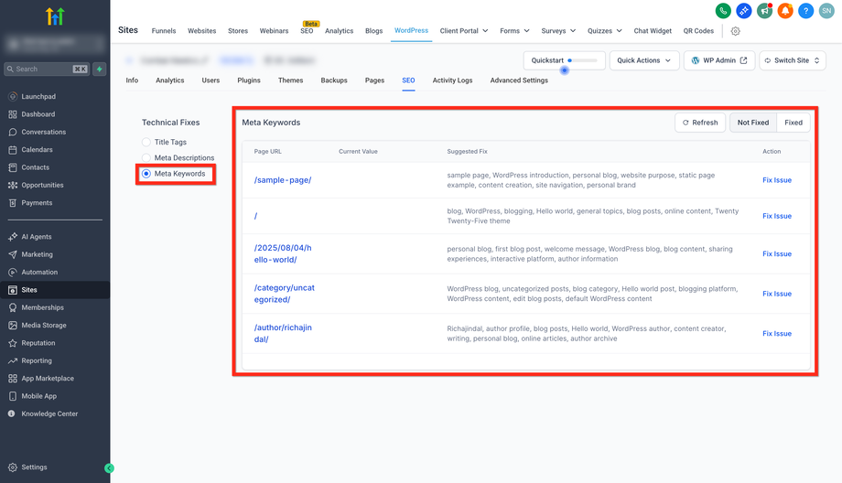Open the Activity Logs tab
842x483 pixels.
(452, 80)
